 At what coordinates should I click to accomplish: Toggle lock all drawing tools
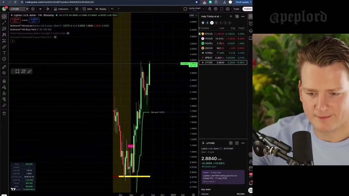[x=4, y=93]
